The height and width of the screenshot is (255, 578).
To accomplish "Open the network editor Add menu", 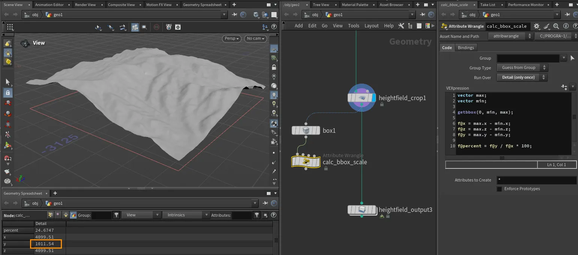I will pos(299,25).
